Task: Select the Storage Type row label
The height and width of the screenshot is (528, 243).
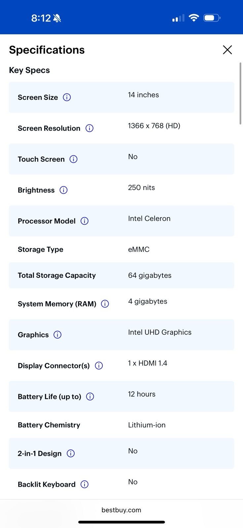Action: (x=41, y=249)
